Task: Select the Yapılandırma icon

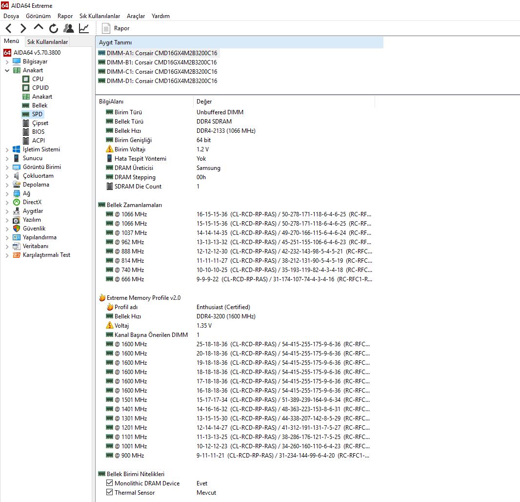Action: (16, 237)
